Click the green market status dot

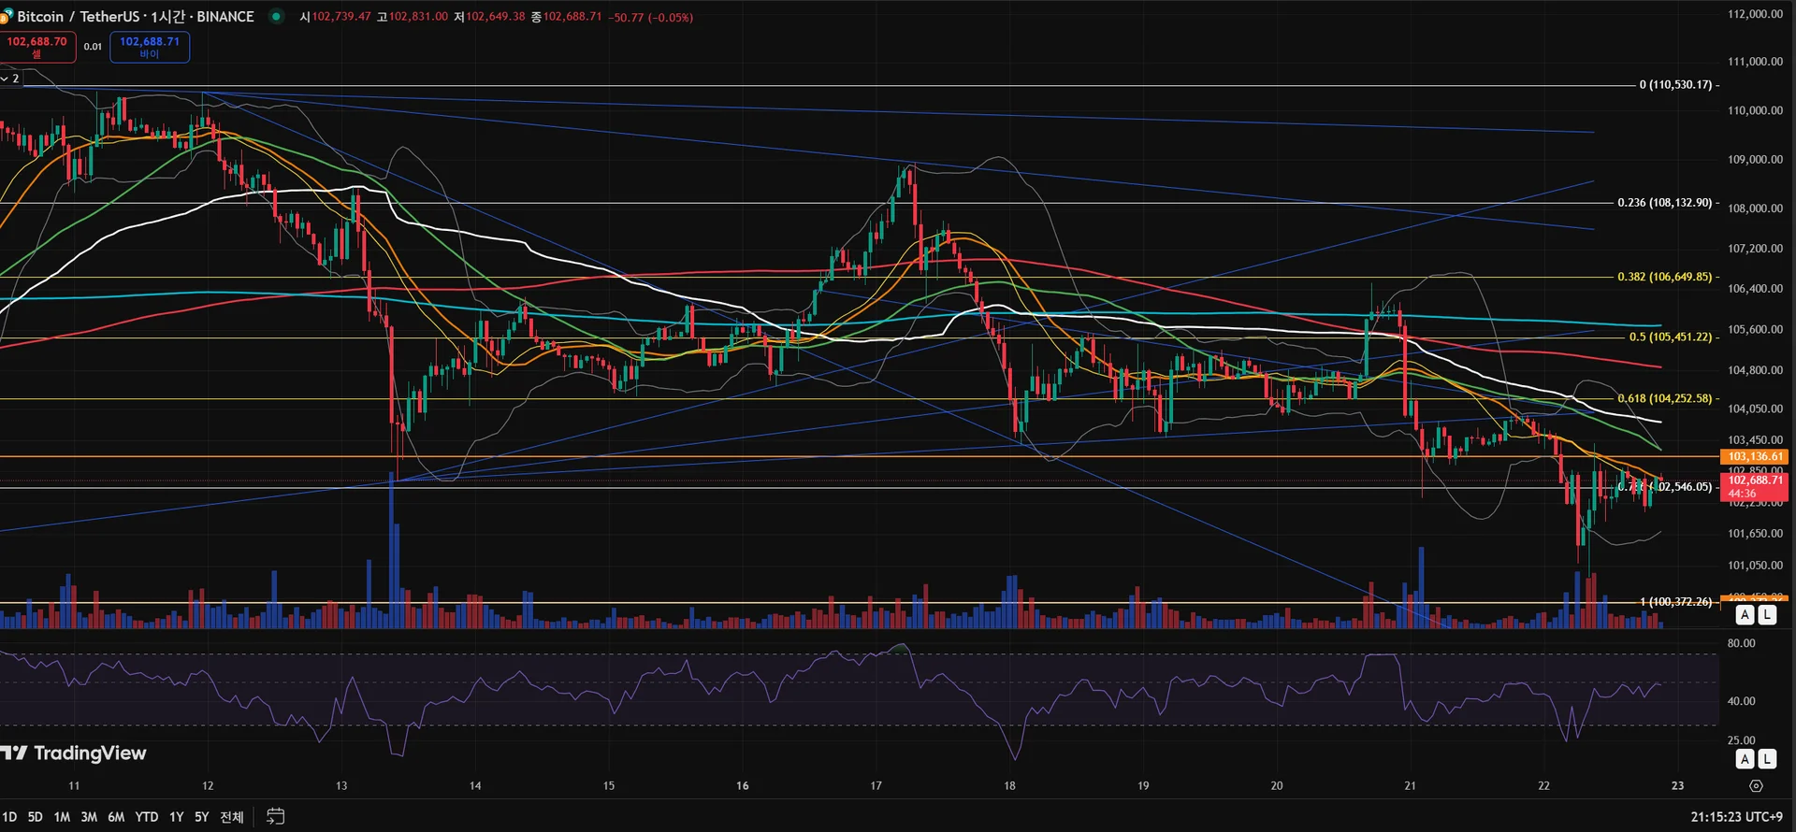tap(276, 16)
